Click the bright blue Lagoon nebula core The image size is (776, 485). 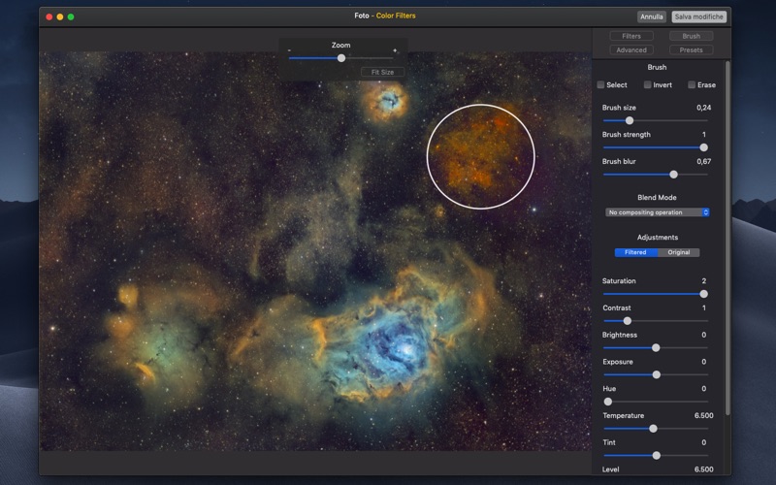click(x=406, y=349)
